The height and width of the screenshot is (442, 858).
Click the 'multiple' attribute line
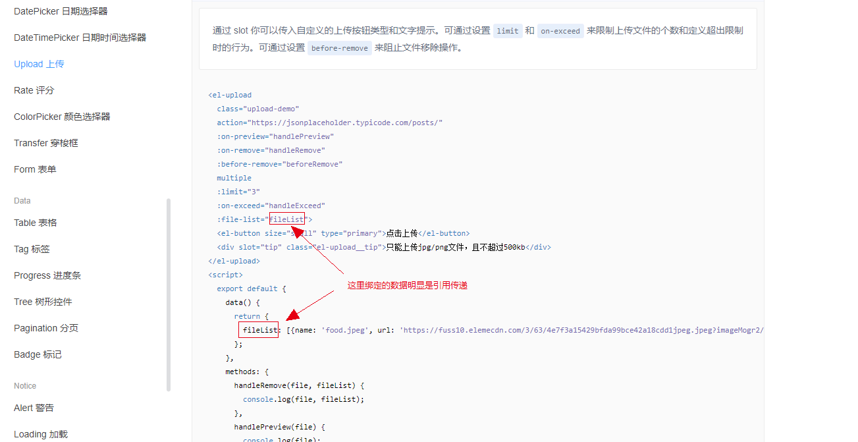(234, 178)
